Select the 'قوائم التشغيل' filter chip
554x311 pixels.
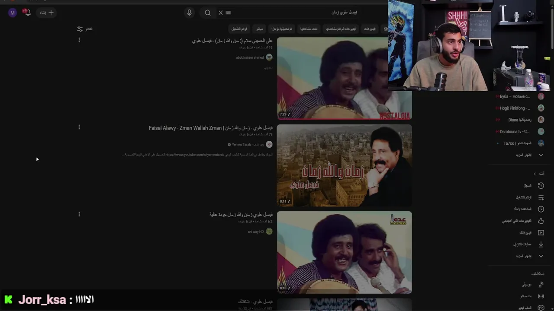click(x=239, y=29)
